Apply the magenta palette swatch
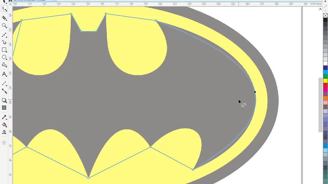The width and height of the screenshot is (328, 184). (325, 89)
